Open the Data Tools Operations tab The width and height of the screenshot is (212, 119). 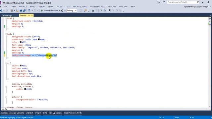[x=53, y=113]
